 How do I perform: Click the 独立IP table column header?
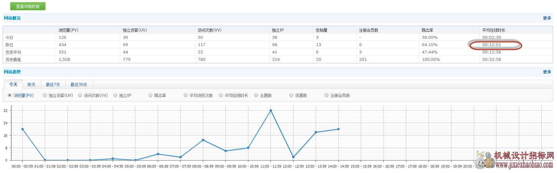278,30
